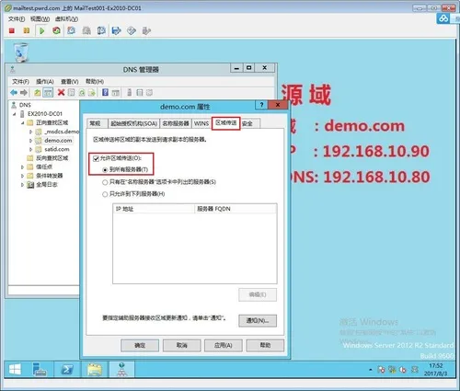
Task: Uncheck the 允许区域传送(O) checkbox
Action: [97, 158]
